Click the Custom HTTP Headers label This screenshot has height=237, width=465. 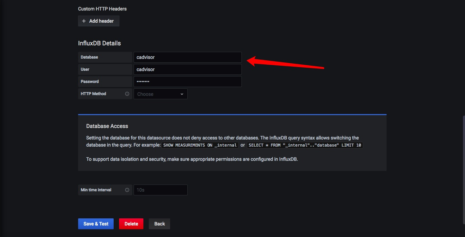point(102,9)
